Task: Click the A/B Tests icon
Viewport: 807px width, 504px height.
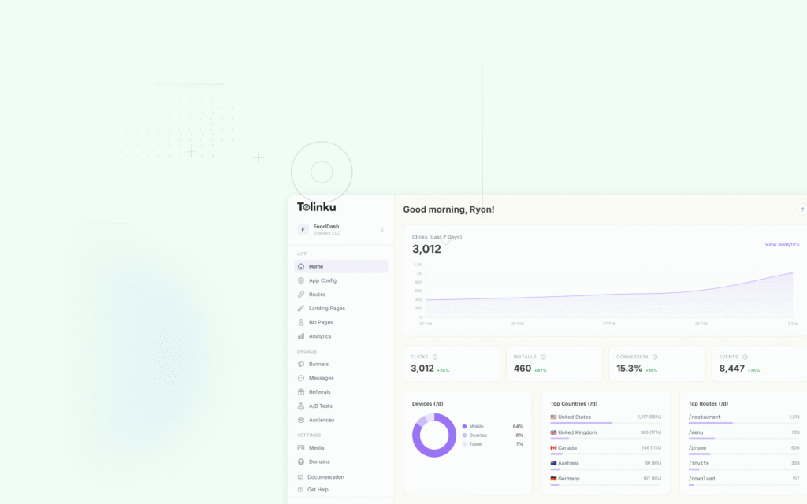Action: coord(301,406)
